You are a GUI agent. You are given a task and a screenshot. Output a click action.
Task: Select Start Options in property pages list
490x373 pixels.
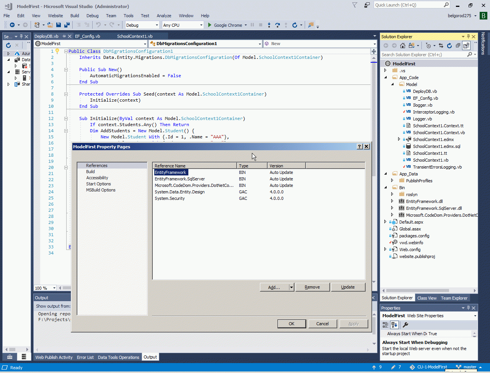pyautogui.click(x=98, y=184)
